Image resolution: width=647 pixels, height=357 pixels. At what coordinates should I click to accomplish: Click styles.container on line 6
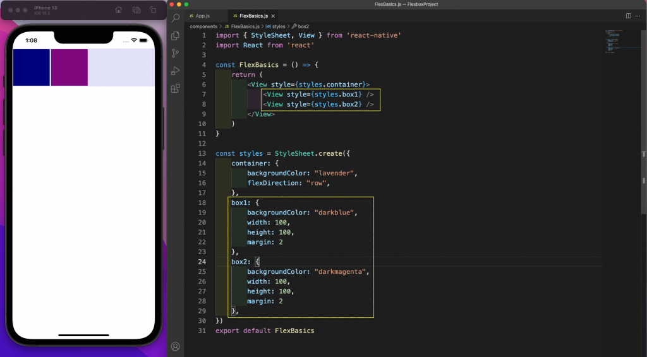pyautogui.click(x=330, y=85)
